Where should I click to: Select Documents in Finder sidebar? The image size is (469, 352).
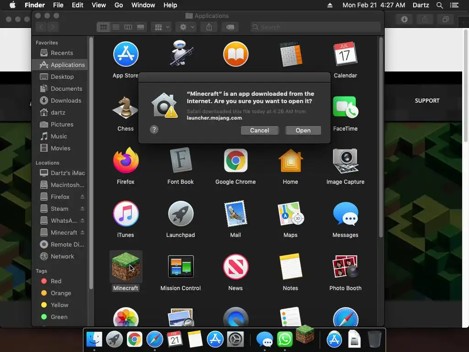pos(60,88)
